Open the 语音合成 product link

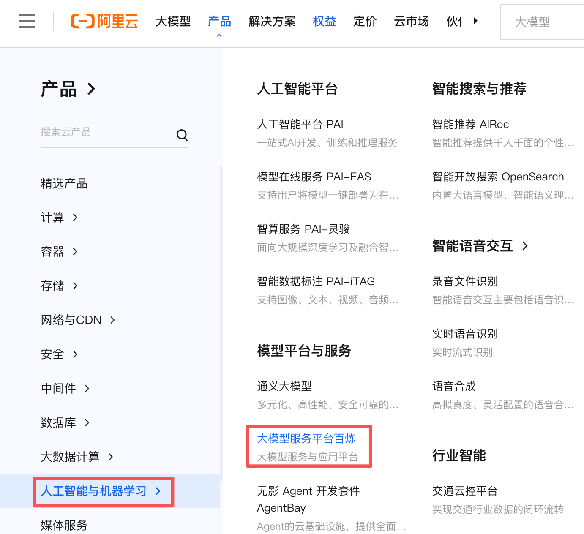454,386
